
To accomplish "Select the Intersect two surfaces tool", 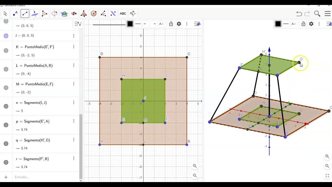I will tap(64, 14).
